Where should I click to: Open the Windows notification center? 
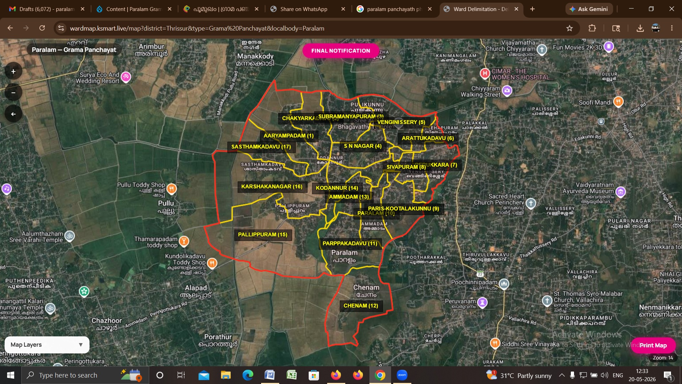(x=668, y=375)
